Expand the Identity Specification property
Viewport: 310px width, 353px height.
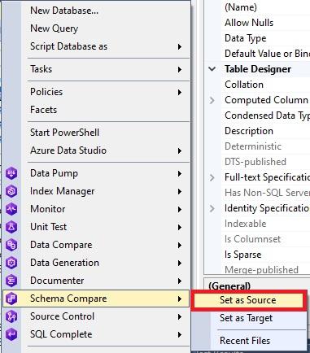pyautogui.click(x=212, y=208)
